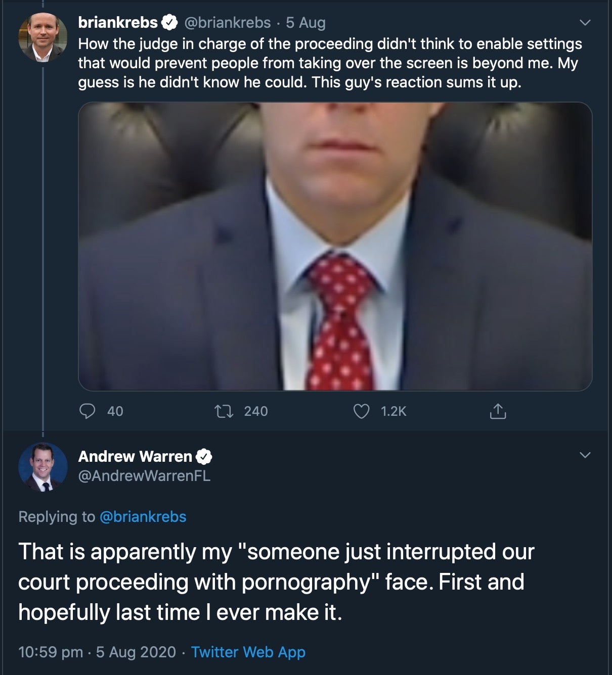Click the @AndrewWarrenFL handle

coord(144,475)
